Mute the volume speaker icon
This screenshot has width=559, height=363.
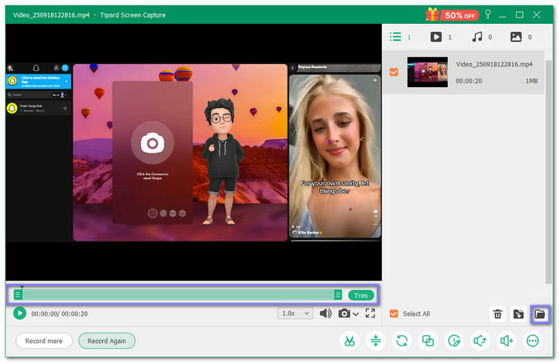326,313
